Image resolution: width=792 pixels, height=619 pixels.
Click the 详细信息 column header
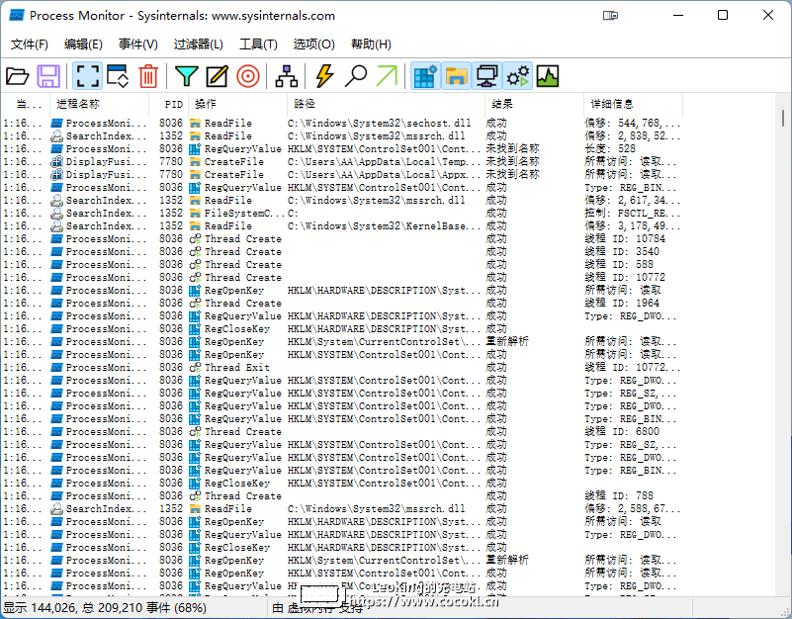tap(633, 104)
